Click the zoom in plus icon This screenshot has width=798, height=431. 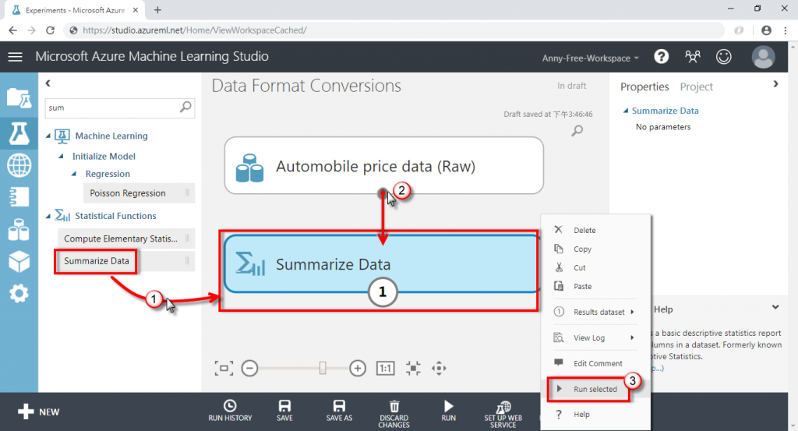click(358, 368)
